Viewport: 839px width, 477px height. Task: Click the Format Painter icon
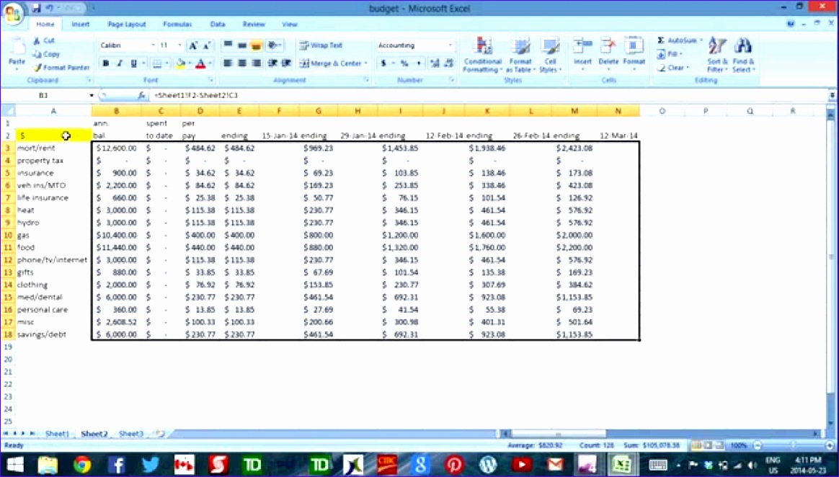(x=37, y=68)
